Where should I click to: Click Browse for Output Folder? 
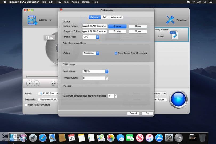point(117,26)
